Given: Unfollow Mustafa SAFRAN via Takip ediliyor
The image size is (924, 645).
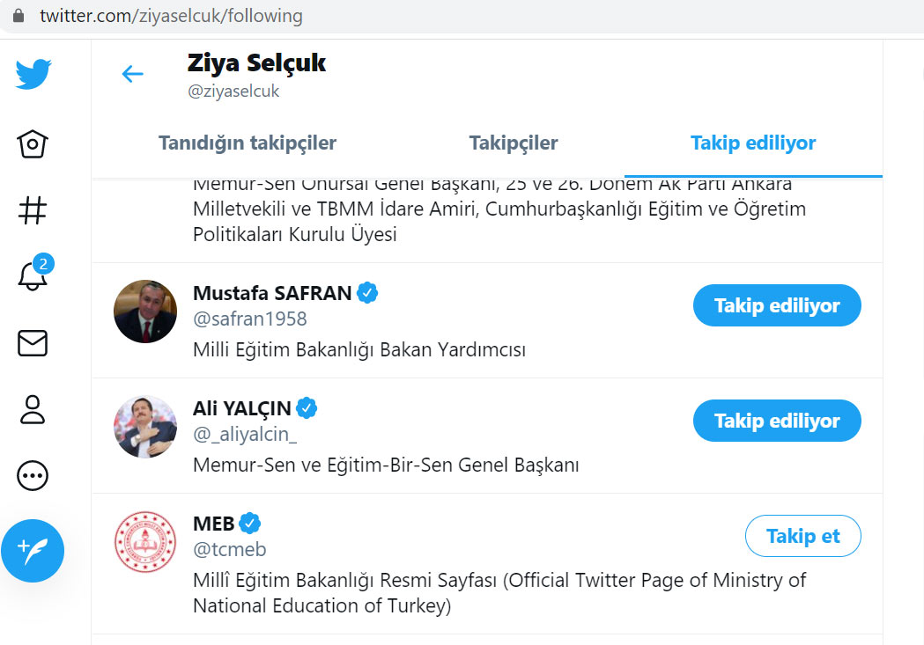Looking at the screenshot, I should tap(776, 306).
